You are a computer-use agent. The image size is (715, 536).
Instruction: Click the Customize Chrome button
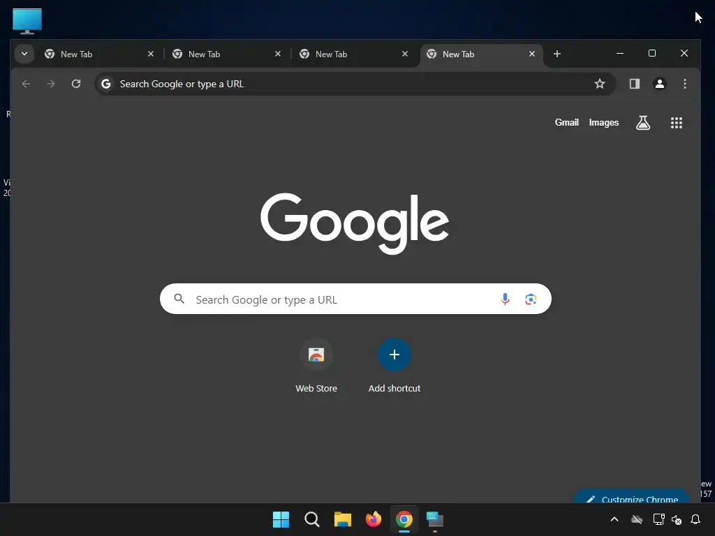click(x=632, y=497)
